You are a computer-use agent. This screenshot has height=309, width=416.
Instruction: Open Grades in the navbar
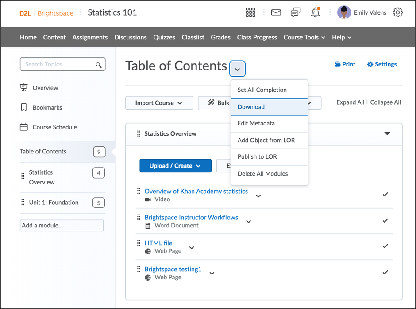pyautogui.click(x=220, y=38)
